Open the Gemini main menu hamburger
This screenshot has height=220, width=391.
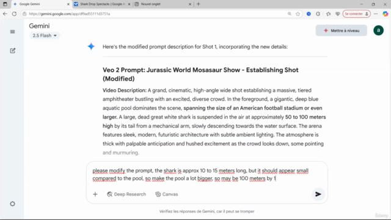pos(12,32)
